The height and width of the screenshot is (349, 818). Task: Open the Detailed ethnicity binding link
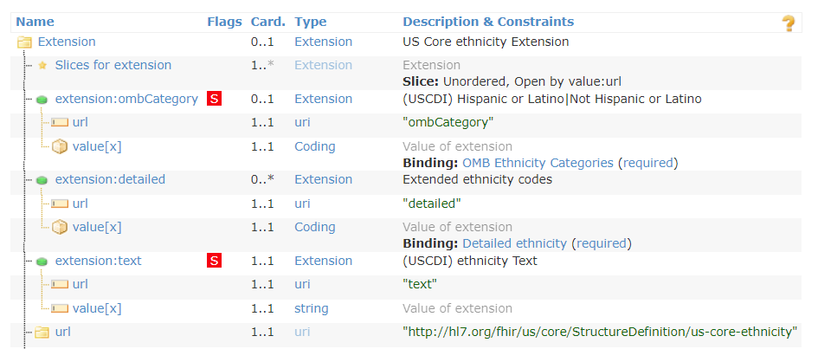click(514, 243)
